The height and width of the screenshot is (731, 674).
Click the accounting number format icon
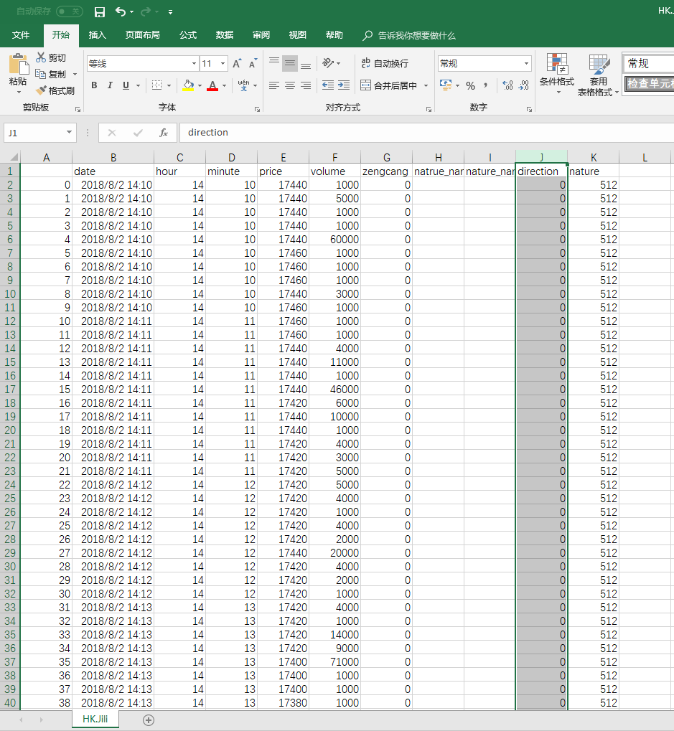point(446,85)
